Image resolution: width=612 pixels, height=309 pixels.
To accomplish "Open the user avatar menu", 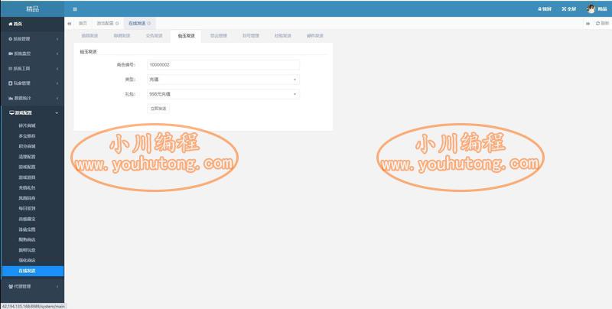I will pyautogui.click(x=591, y=9).
